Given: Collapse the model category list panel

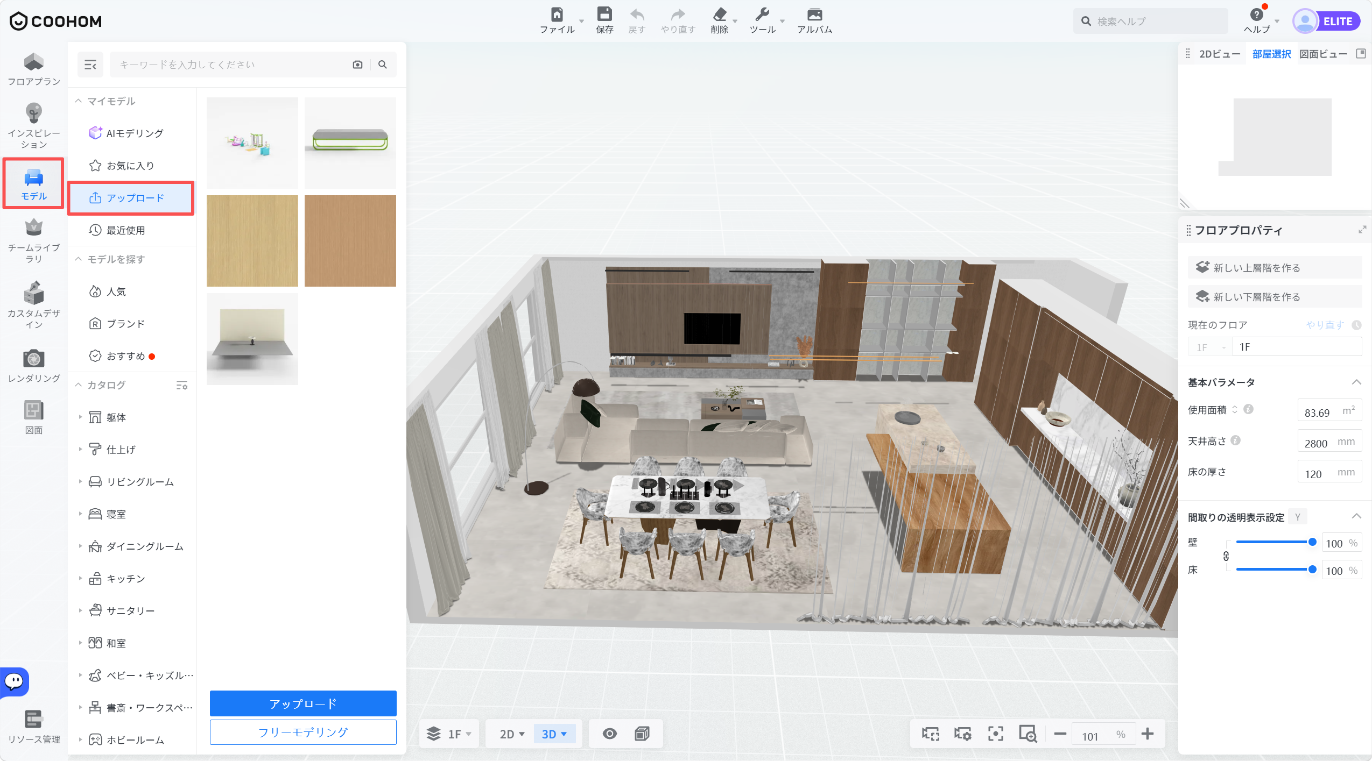Looking at the screenshot, I should [x=90, y=65].
